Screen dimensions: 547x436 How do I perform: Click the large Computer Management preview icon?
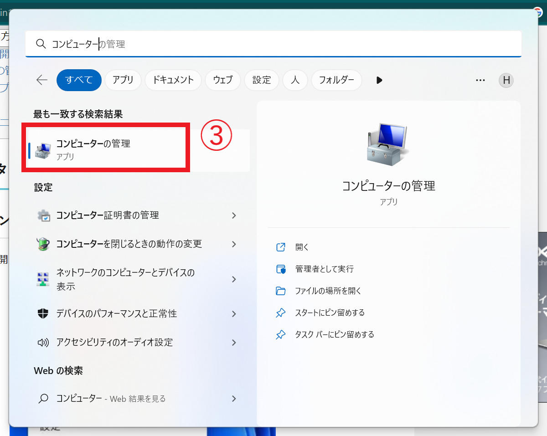[x=388, y=145]
